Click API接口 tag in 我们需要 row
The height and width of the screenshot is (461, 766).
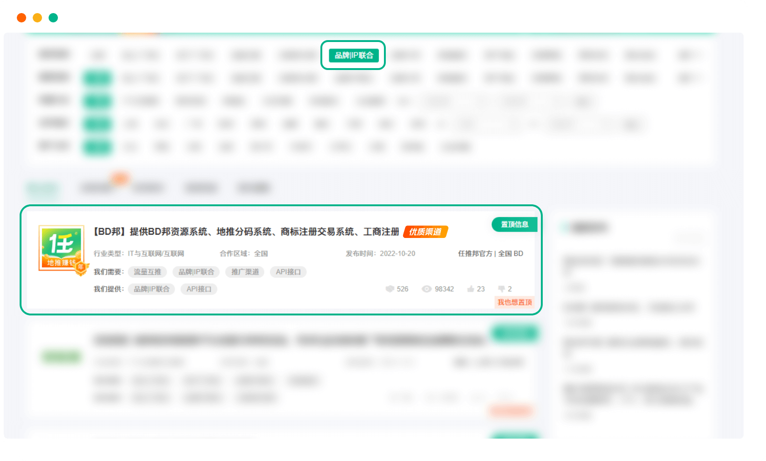point(288,272)
